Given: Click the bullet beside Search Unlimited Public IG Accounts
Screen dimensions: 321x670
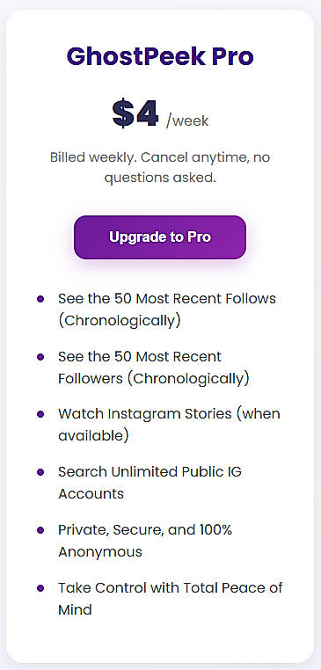Looking at the screenshot, I should (x=40, y=472).
